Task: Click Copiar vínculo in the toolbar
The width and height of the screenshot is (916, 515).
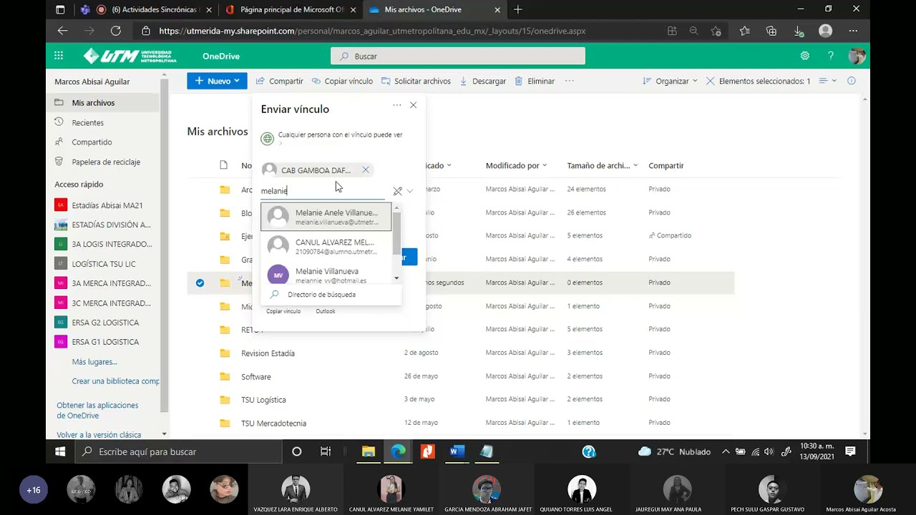Action: click(342, 81)
